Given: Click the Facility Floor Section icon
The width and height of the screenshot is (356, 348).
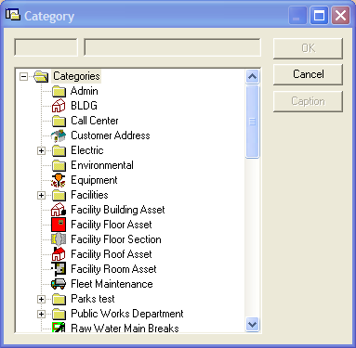Looking at the screenshot, I should coord(59,239).
